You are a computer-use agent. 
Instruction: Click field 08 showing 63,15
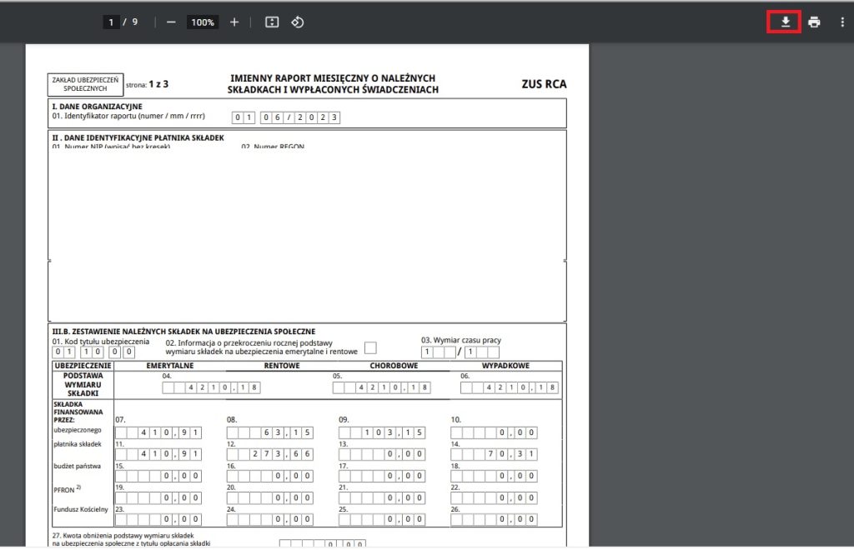(x=268, y=432)
